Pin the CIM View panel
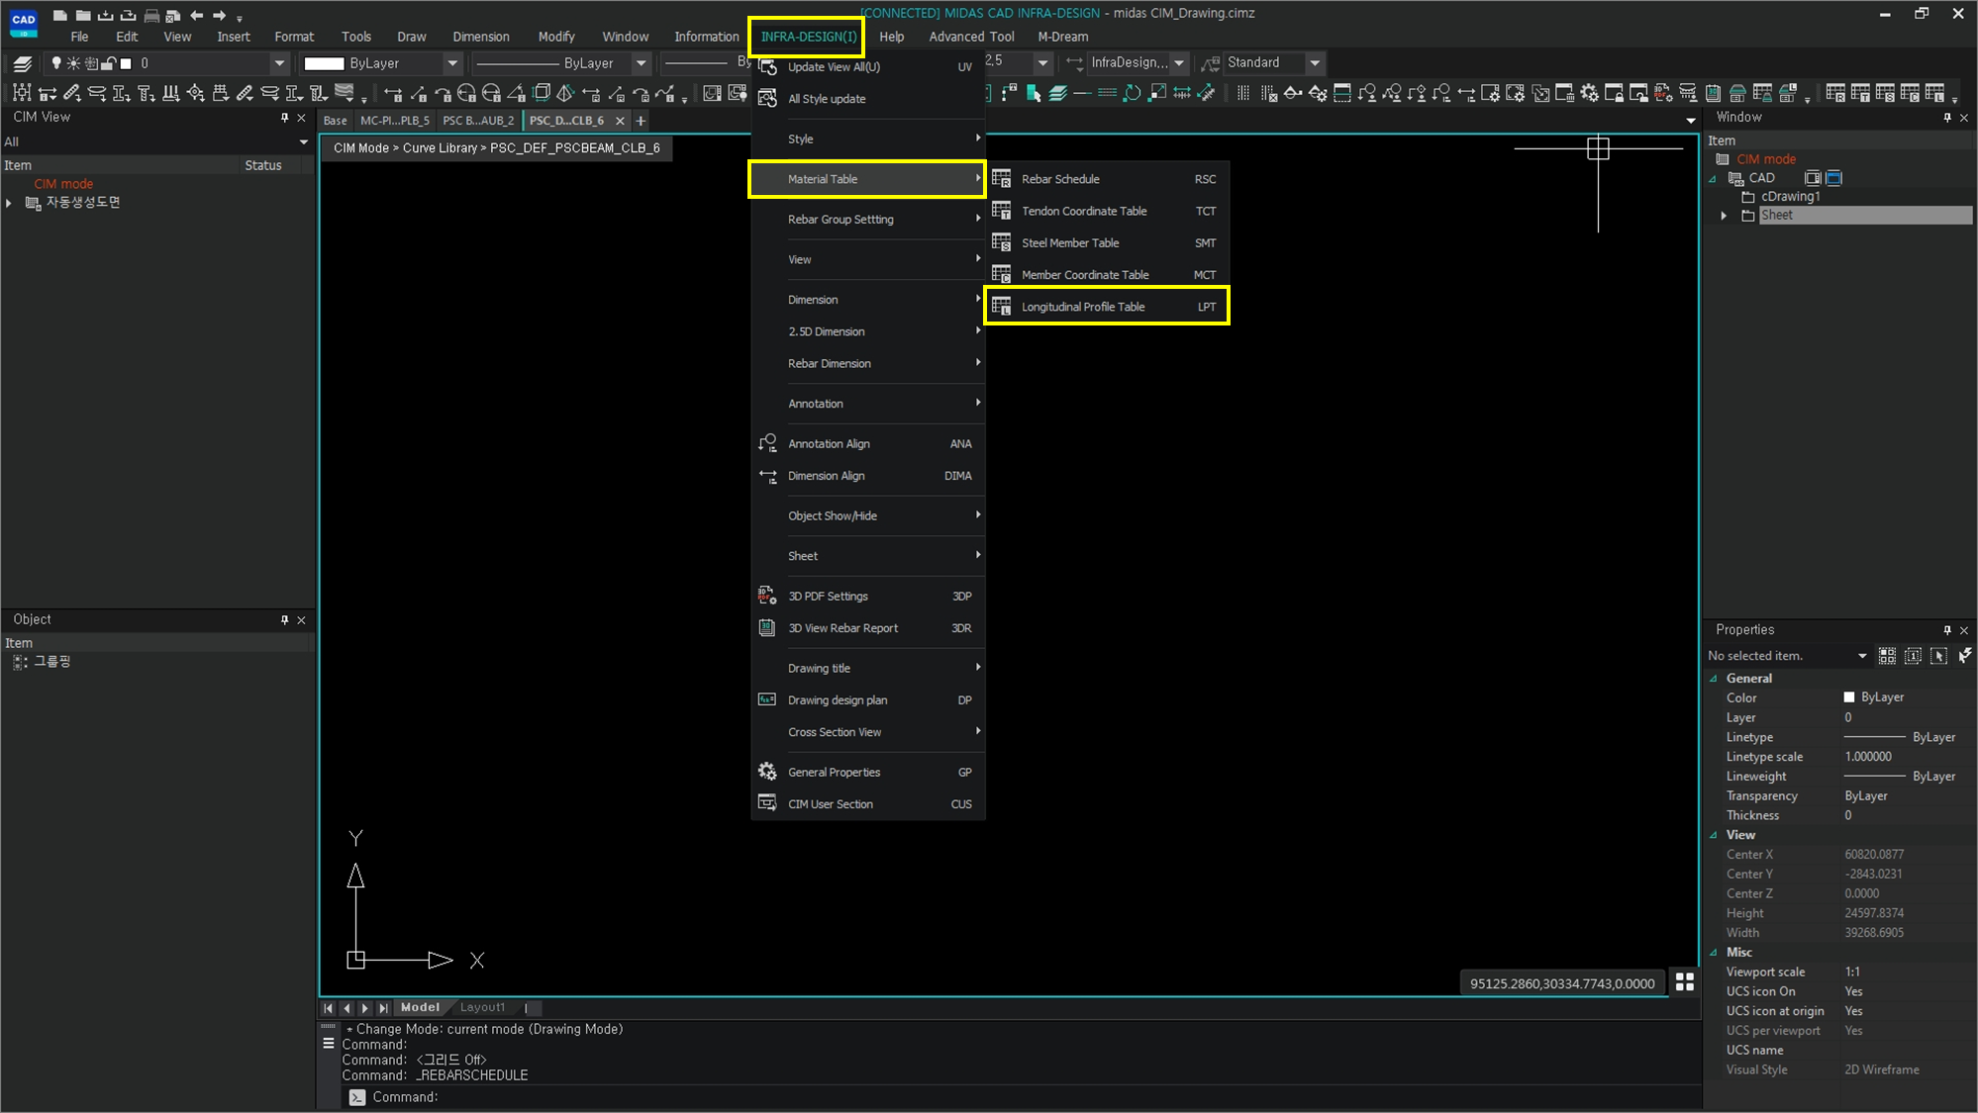The width and height of the screenshot is (1978, 1113). tap(285, 118)
